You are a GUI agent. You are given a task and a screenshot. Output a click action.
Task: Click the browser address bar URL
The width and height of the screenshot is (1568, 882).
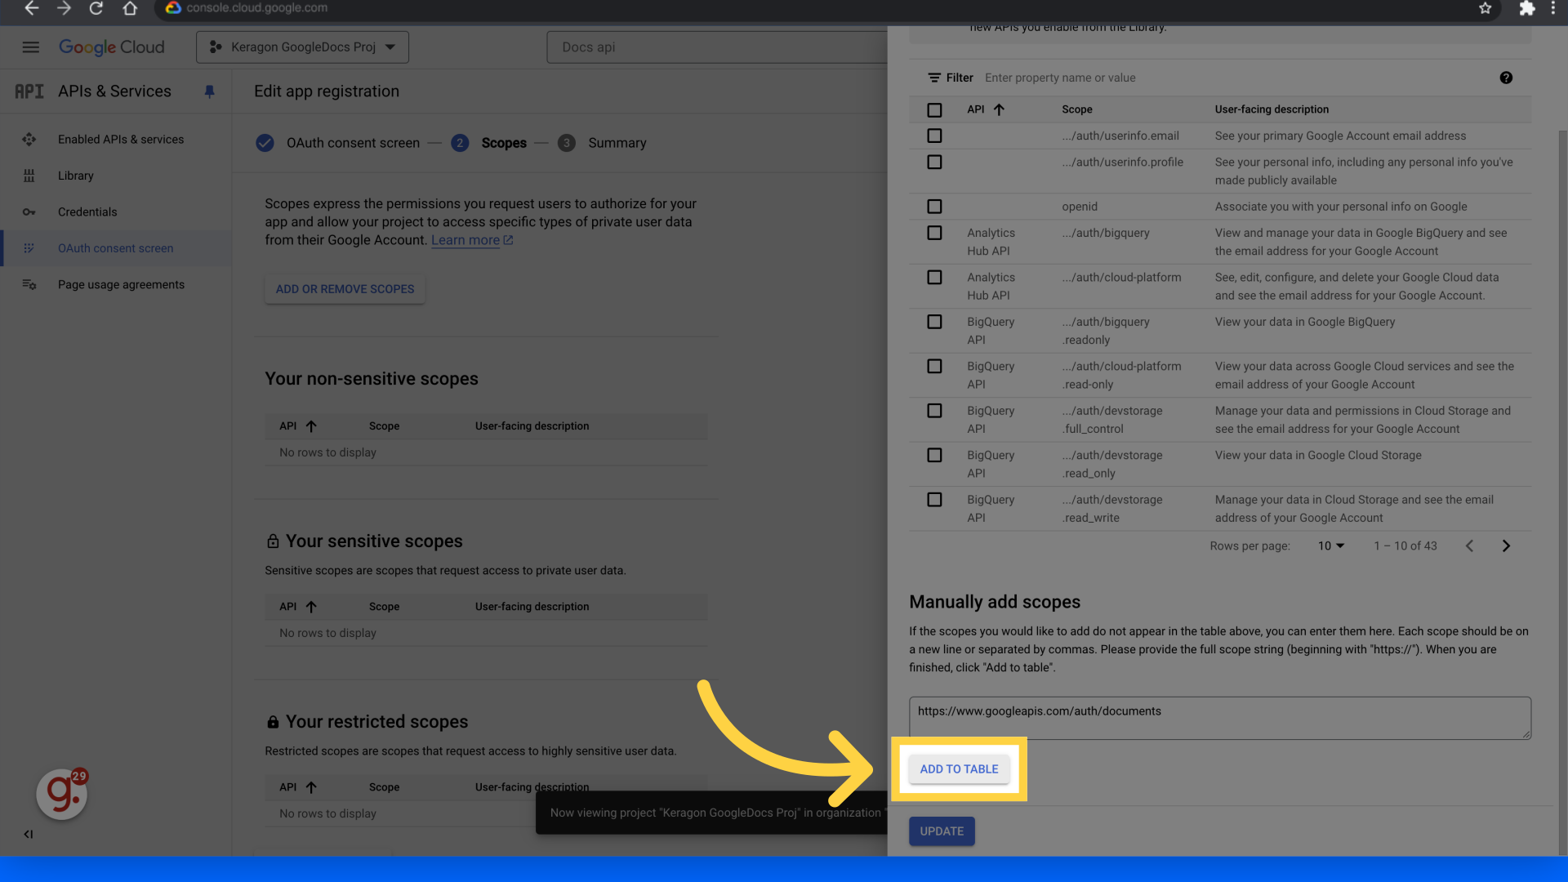pyautogui.click(x=257, y=8)
